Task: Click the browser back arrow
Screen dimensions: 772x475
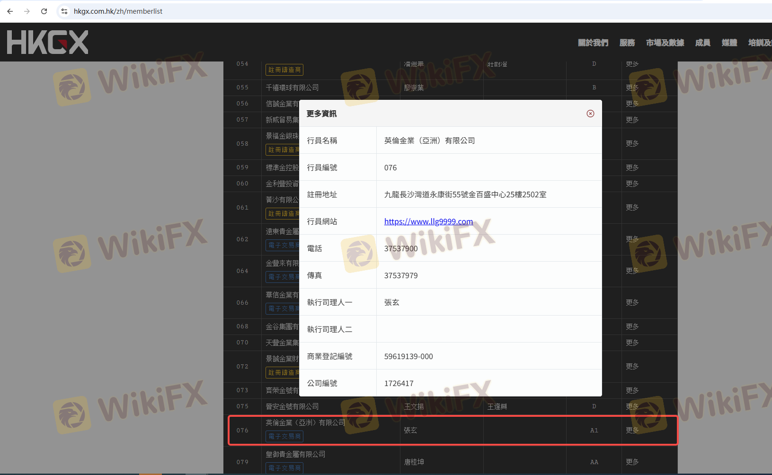Action: point(10,11)
